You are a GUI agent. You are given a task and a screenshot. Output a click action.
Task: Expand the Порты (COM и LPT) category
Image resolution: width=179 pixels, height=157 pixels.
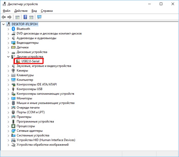8,112
